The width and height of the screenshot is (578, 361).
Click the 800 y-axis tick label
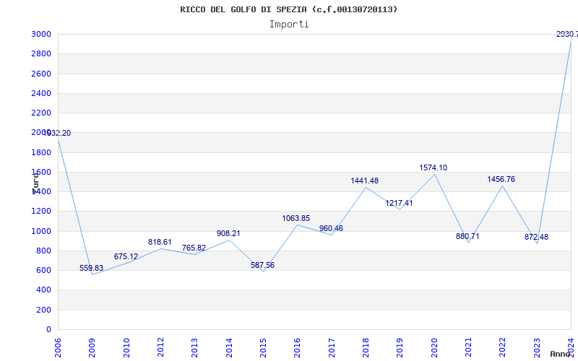pos(43,251)
